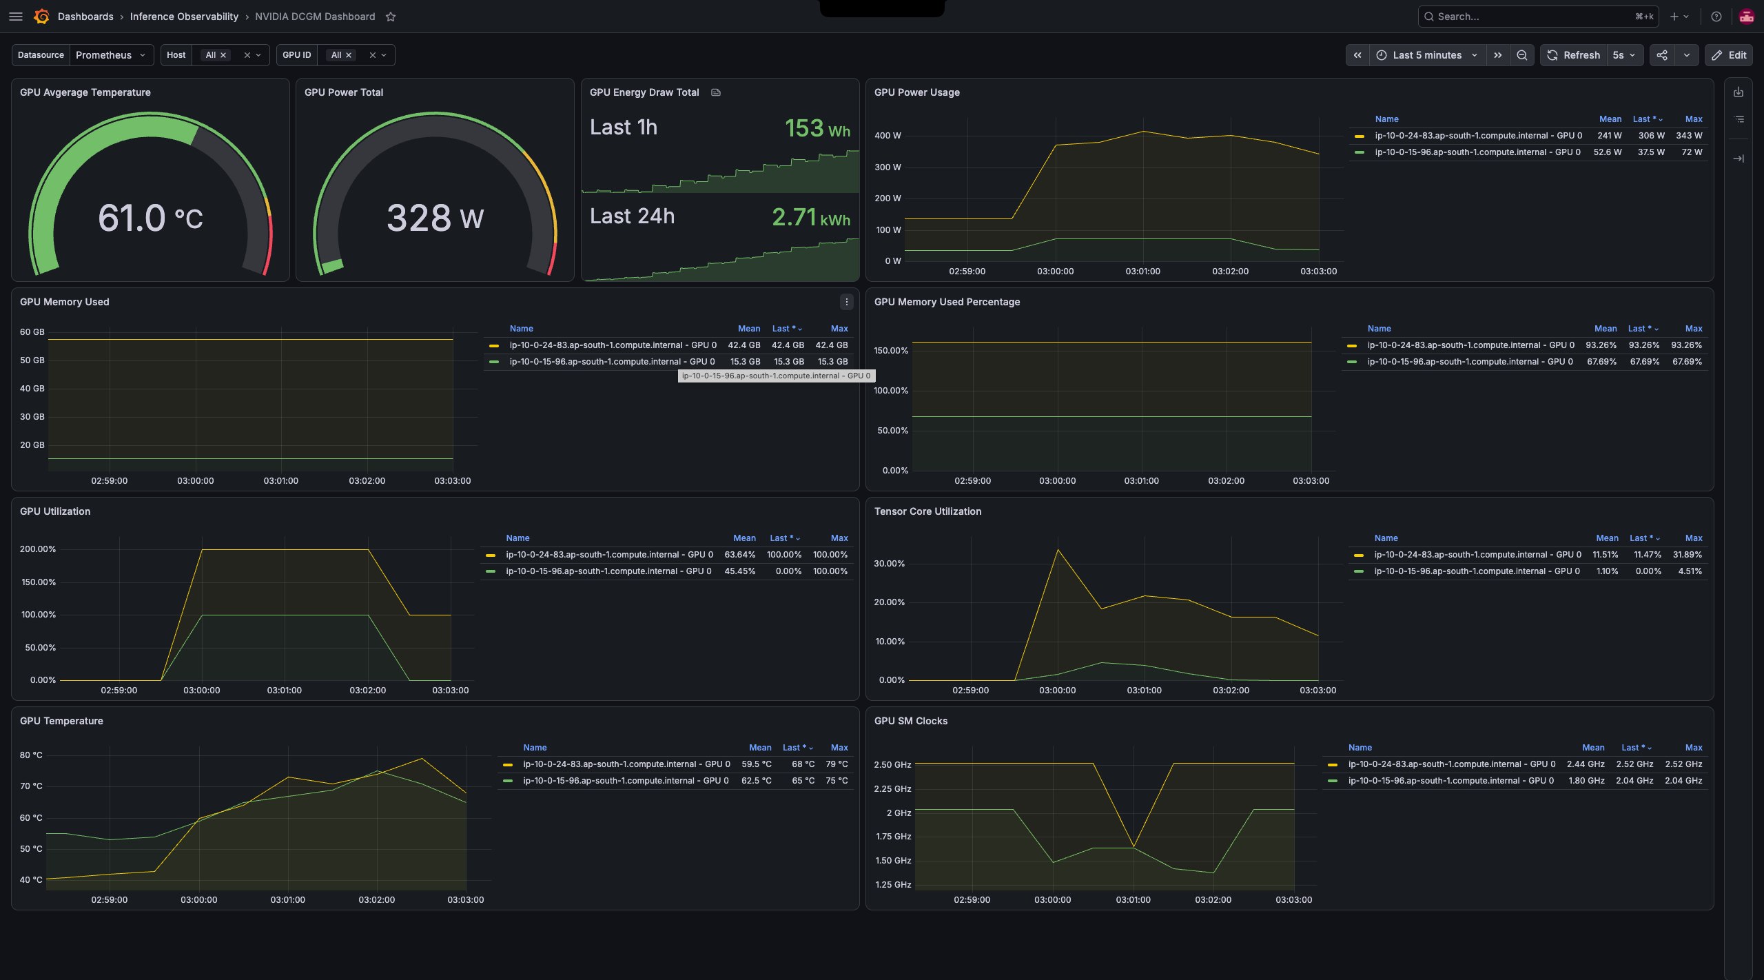Open the hamburger navigation menu

click(15, 17)
